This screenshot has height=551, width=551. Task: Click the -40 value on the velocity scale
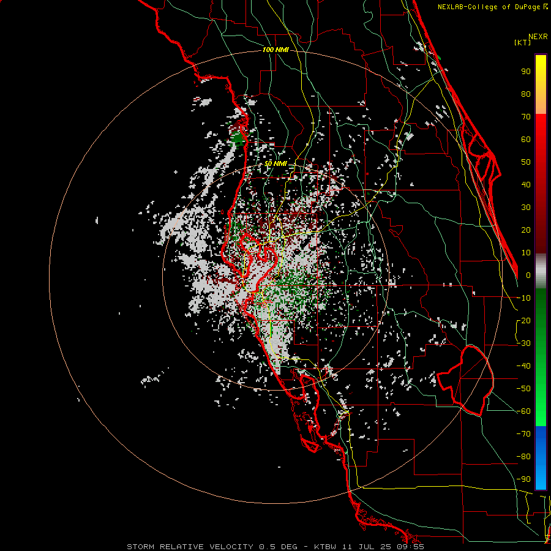(x=523, y=366)
